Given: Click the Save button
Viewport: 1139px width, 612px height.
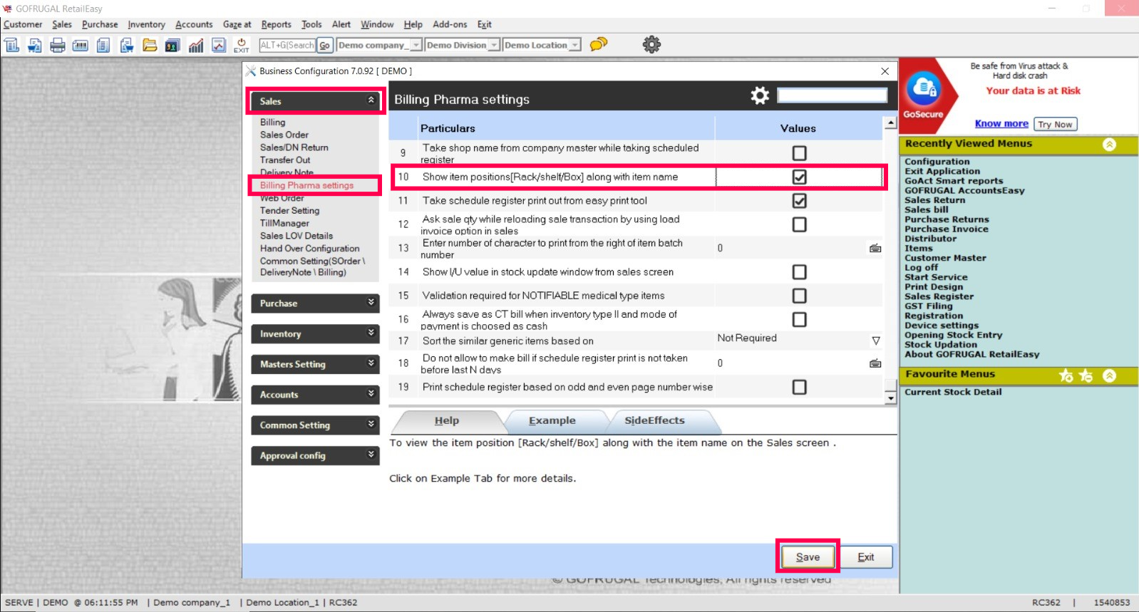Looking at the screenshot, I should pyautogui.click(x=808, y=556).
